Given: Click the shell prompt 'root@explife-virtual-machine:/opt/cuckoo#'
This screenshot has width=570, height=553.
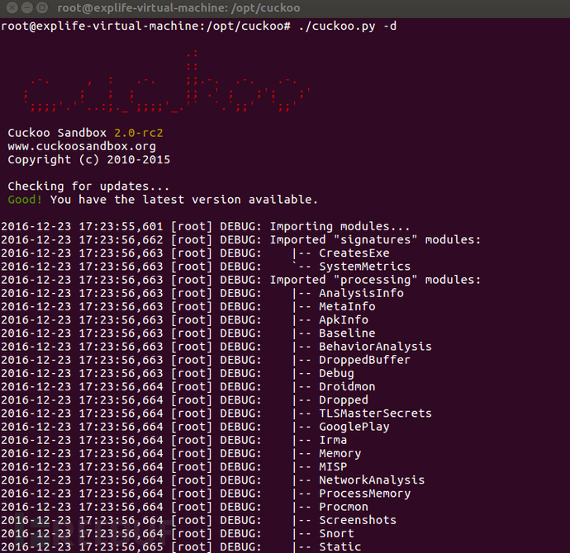Looking at the screenshot, I should (x=145, y=26).
